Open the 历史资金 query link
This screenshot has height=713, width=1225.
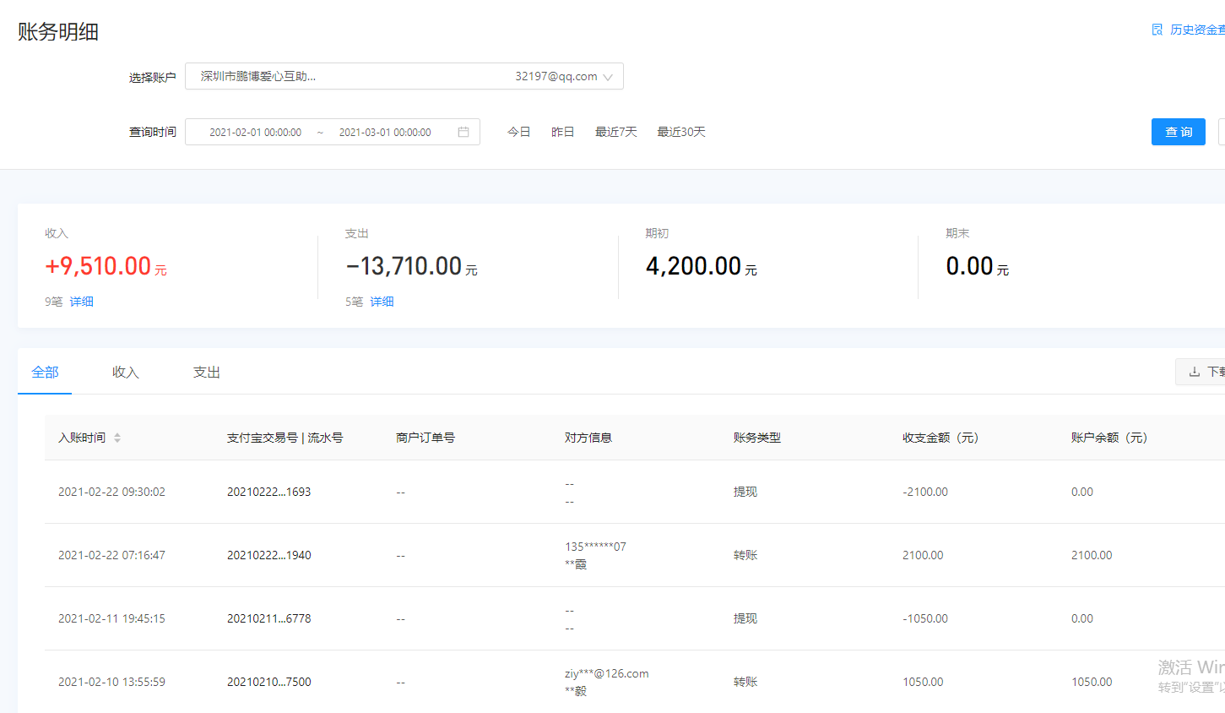[1196, 30]
